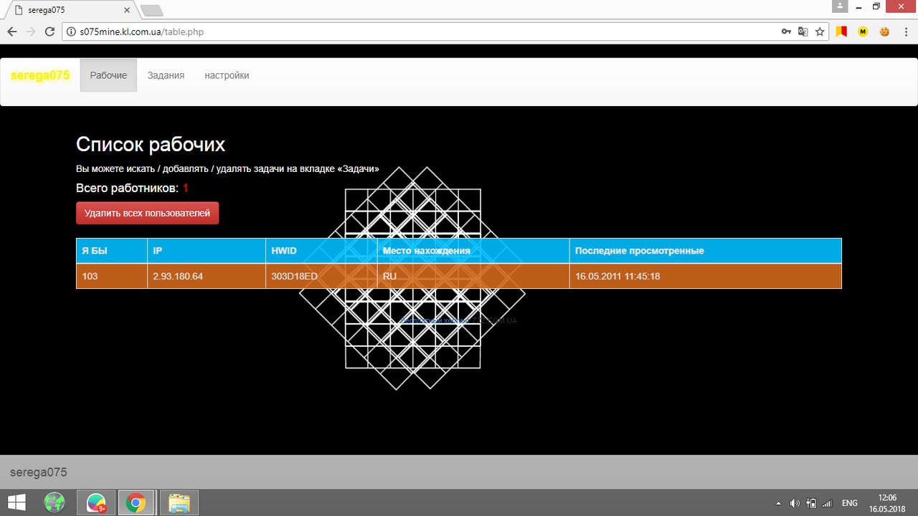Open the ENG language selector
The width and height of the screenshot is (918, 516).
point(849,503)
